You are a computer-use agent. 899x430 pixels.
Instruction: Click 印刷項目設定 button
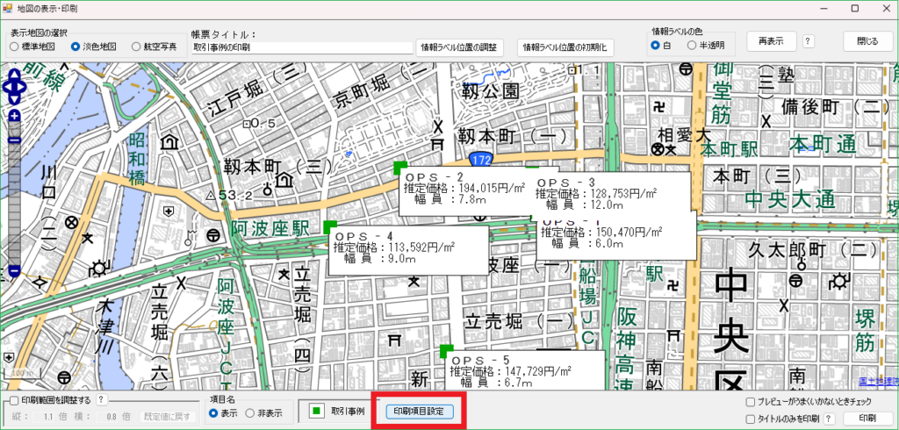coord(419,411)
